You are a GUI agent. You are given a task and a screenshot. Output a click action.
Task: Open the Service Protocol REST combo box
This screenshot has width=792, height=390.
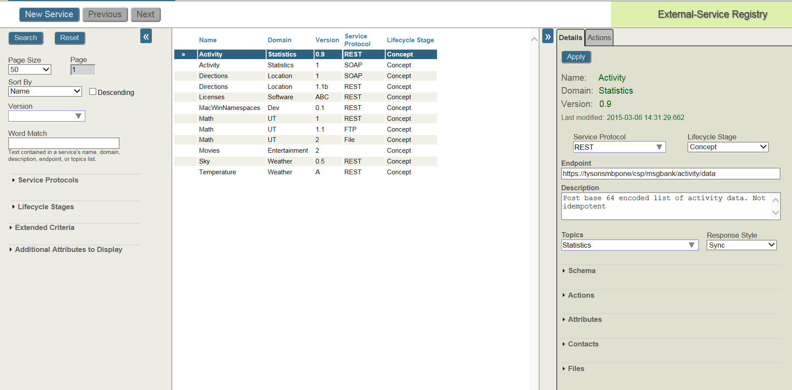pyautogui.click(x=619, y=147)
